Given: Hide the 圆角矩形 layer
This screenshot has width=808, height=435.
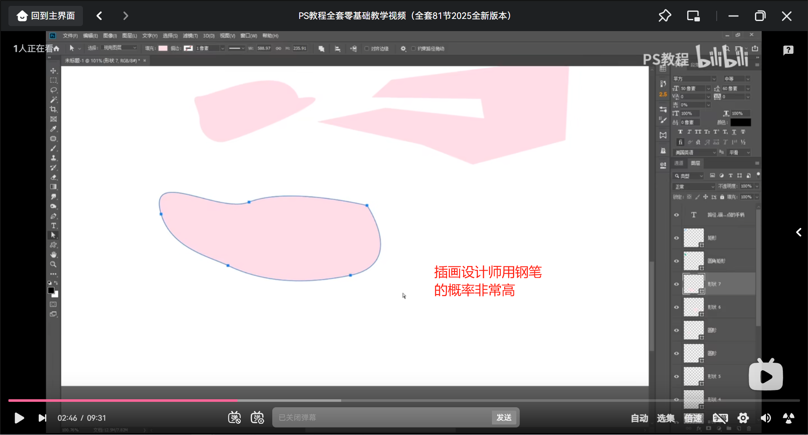Looking at the screenshot, I should pos(677,261).
